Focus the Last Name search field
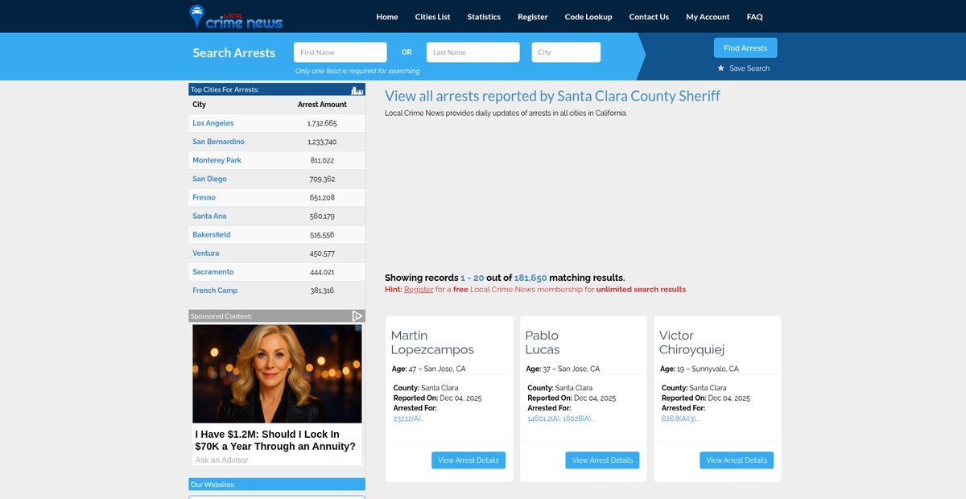The image size is (966, 499). click(473, 52)
